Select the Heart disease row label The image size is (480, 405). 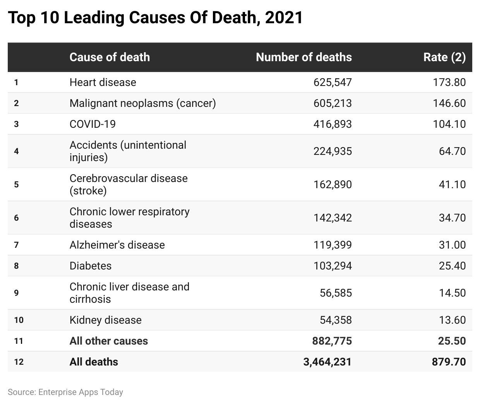103,82
